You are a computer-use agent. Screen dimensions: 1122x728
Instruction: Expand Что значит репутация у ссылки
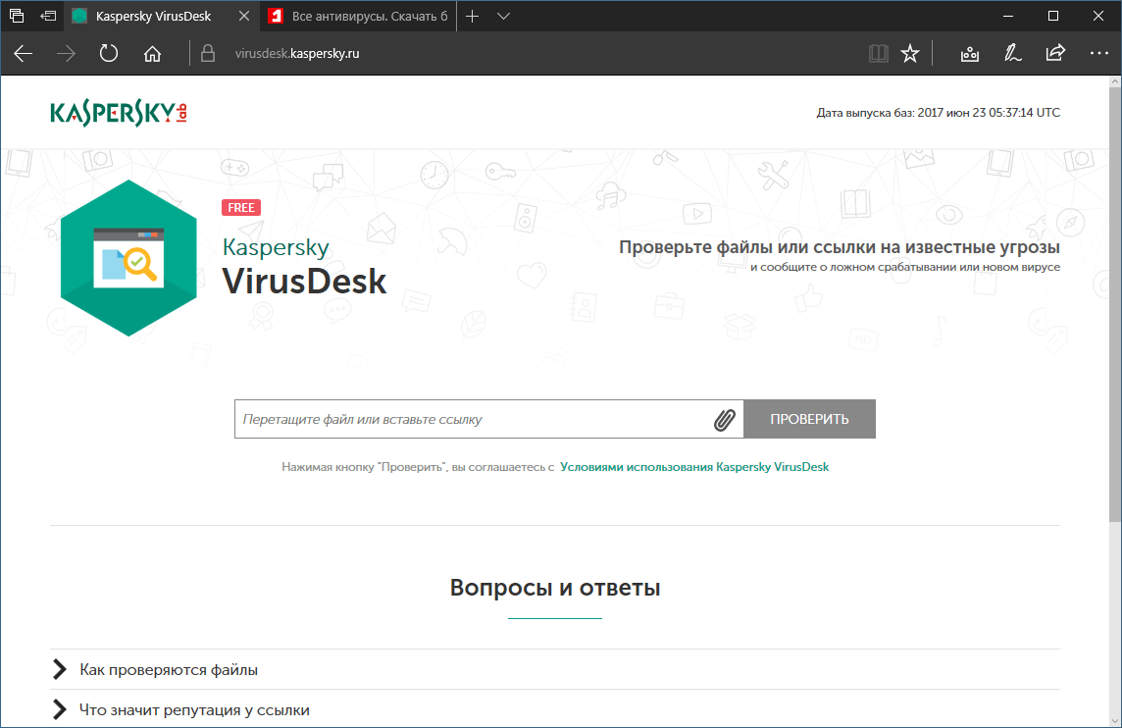pos(554,709)
